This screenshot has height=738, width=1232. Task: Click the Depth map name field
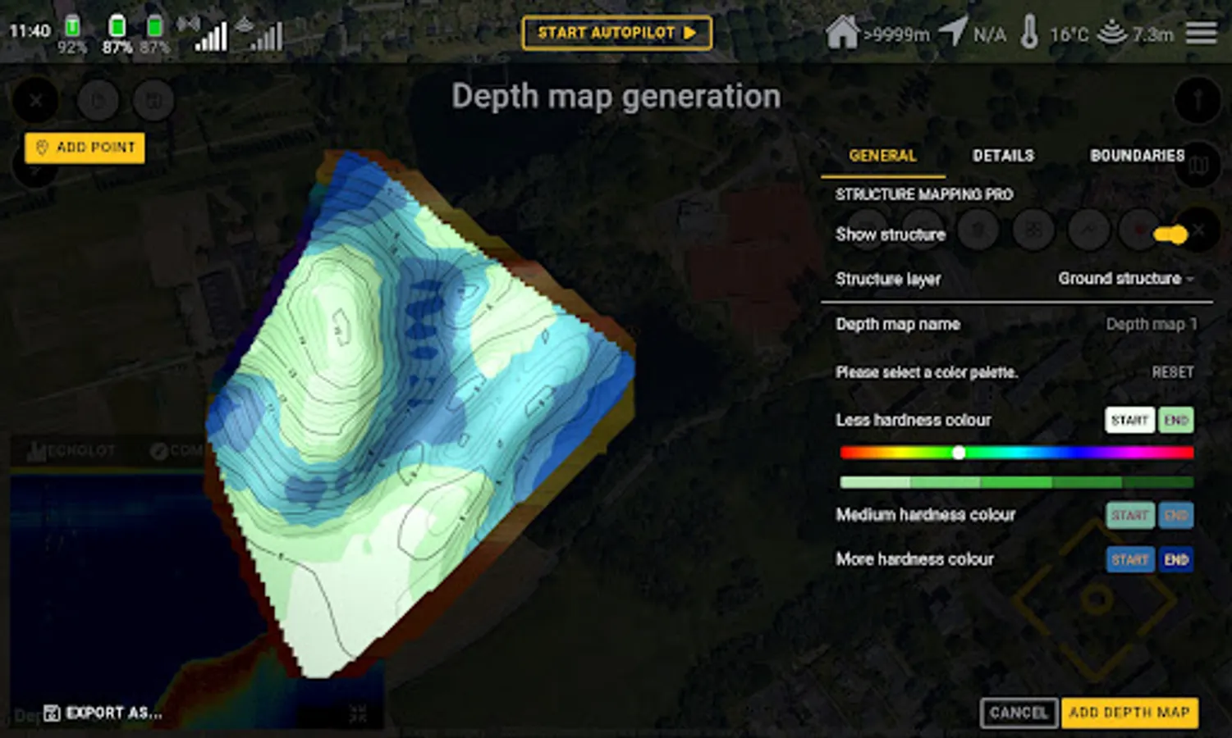1016,325
